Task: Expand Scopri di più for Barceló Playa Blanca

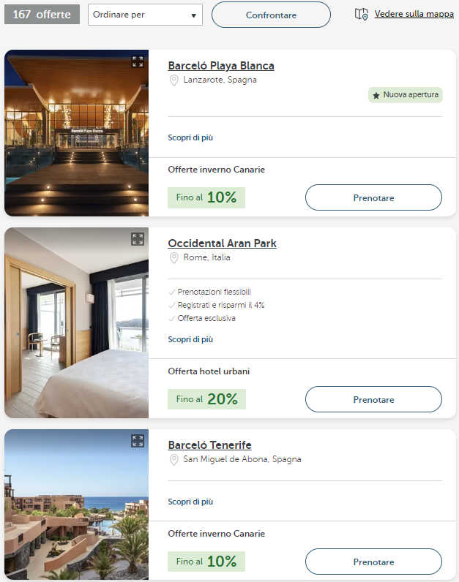Action: (x=190, y=137)
